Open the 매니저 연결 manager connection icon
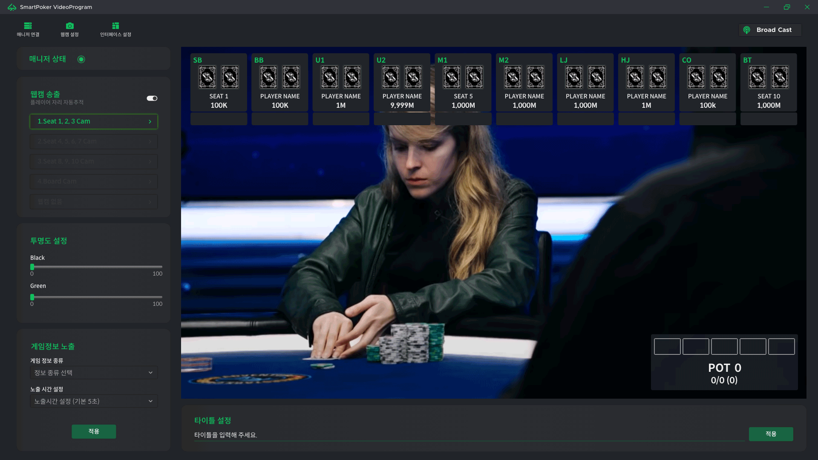818x460 pixels. coord(28,26)
